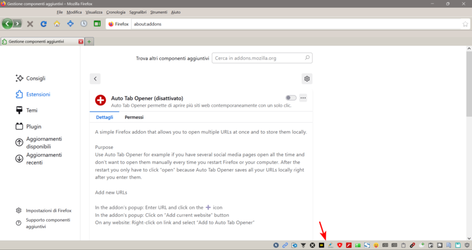Click the blue chain link status bar icon
472x250 pixels.
285,245
